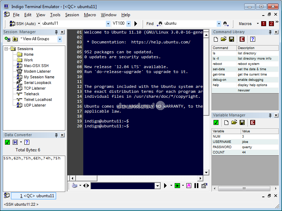Click the right panel horizontal scrollbar thumb
282x211 pixels.
tap(244, 188)
